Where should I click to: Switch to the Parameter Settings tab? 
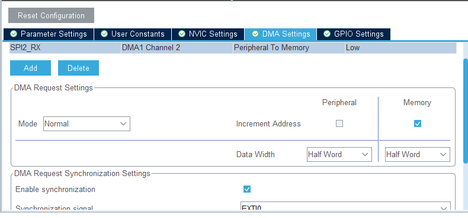pos(49,34)
